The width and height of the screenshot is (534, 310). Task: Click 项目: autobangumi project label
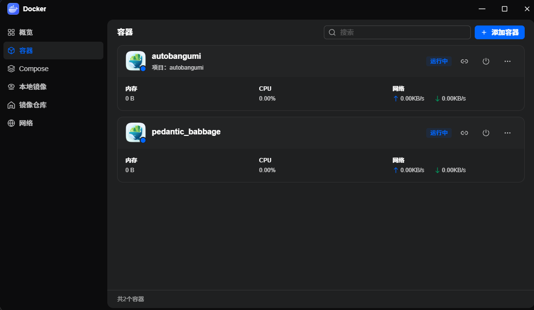click(x=178, y=68)
